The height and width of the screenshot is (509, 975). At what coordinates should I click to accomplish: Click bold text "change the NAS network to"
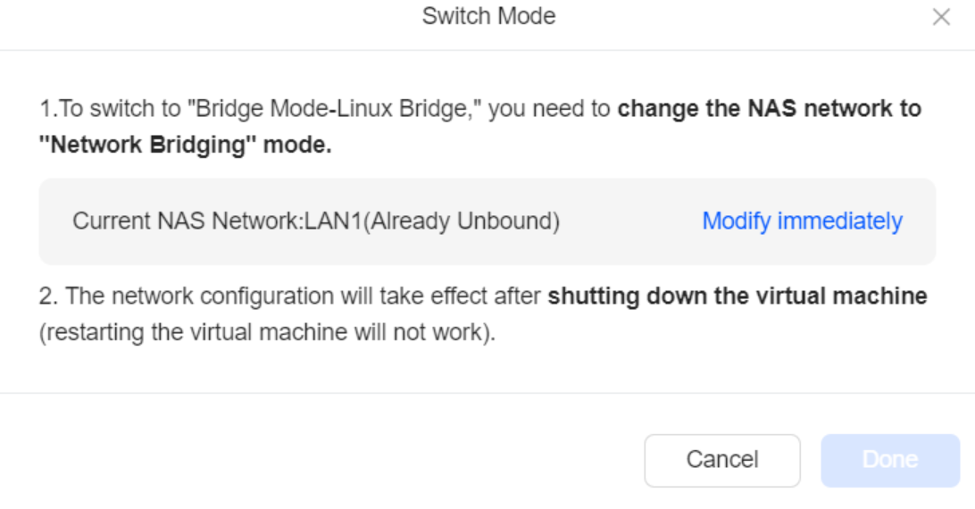[x=769, y=110]
